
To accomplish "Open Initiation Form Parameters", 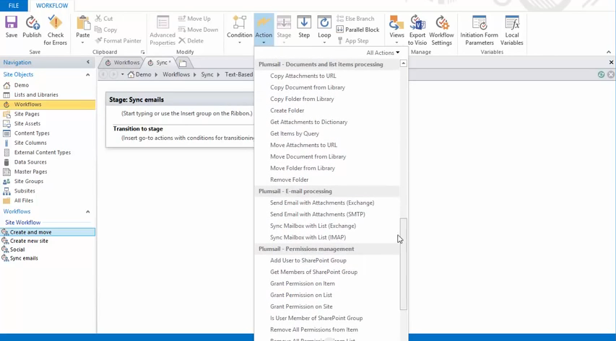I will (480, 30).
